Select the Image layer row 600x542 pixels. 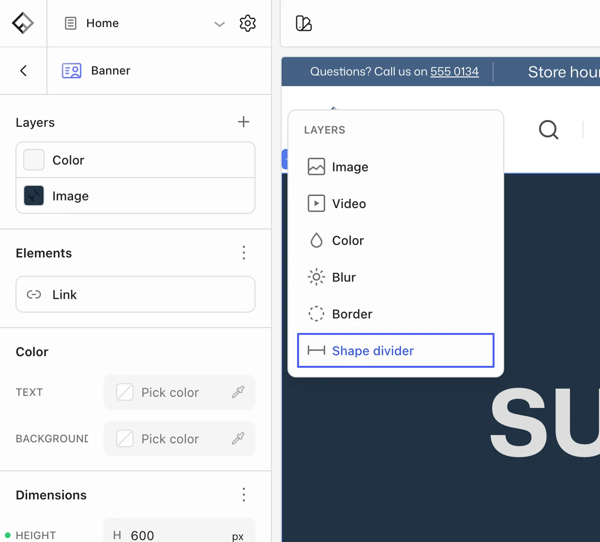(135, 196)
